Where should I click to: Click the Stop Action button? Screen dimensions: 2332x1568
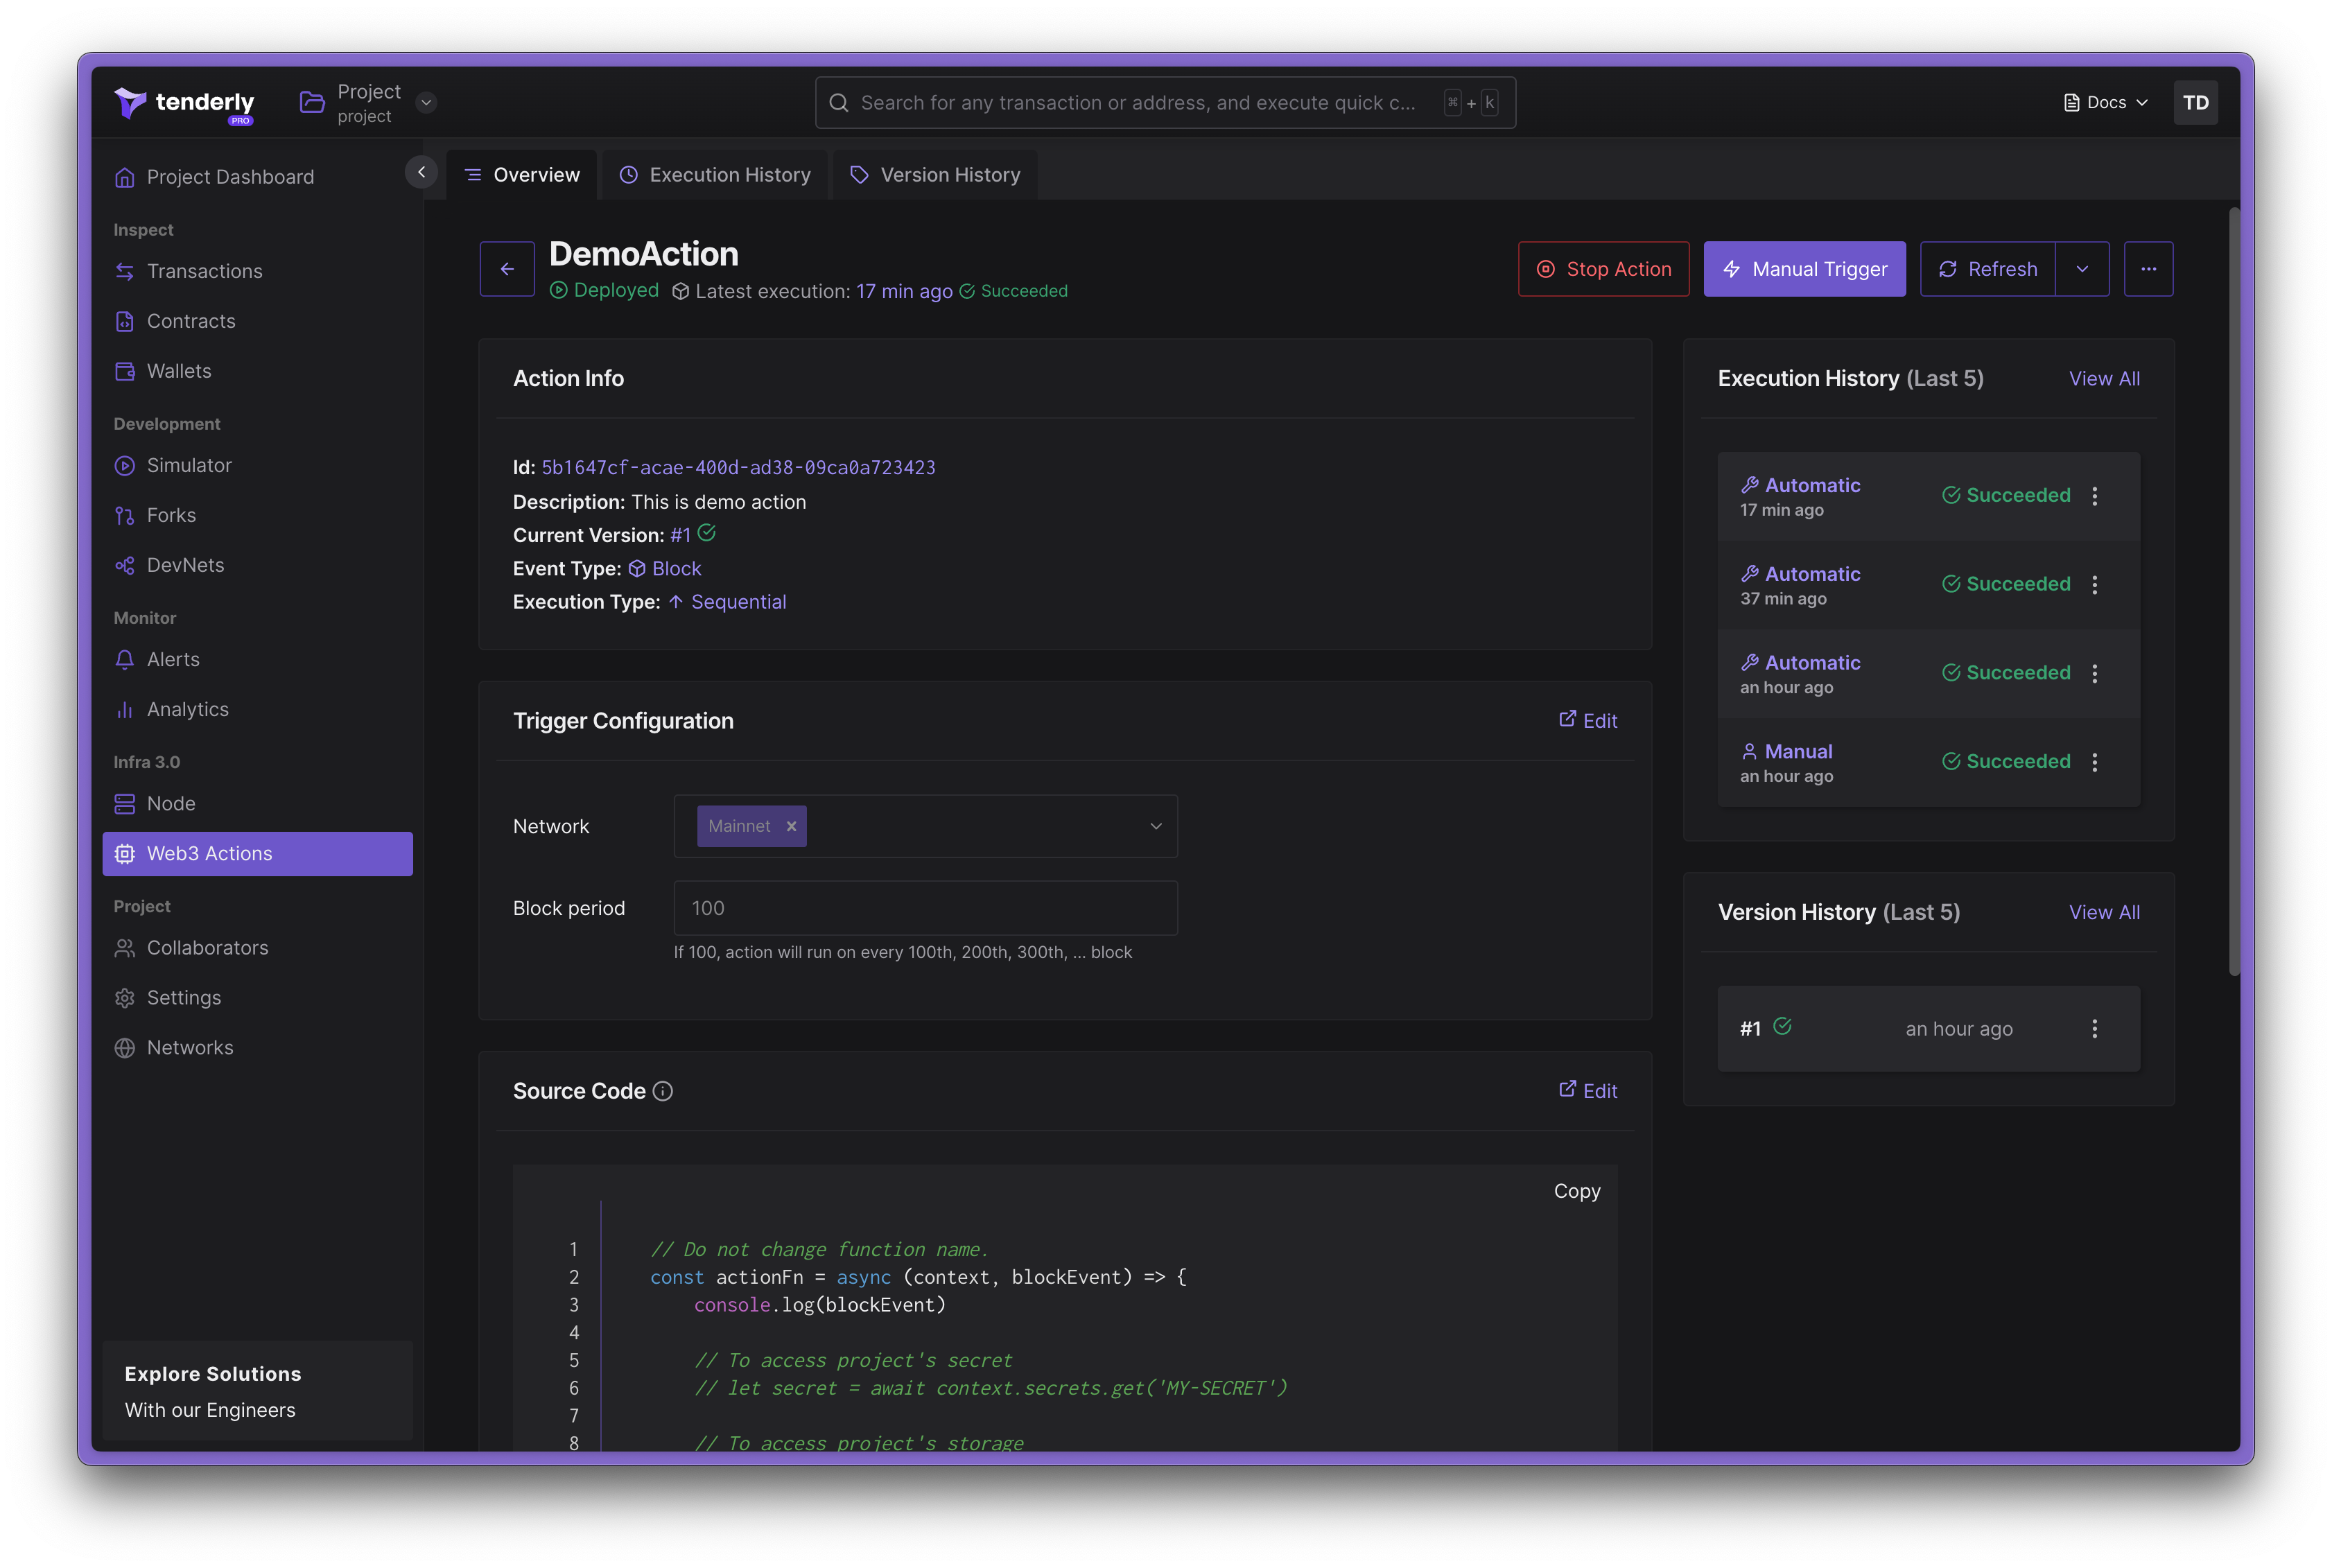click(1603, 268)
